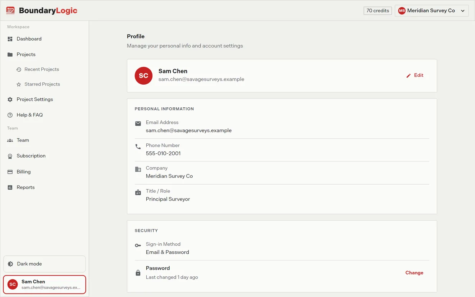Open Sam Chen account card in sidebar
This screenshot has height=297, width=475.
pyautogui.click(x=44, y=284)
